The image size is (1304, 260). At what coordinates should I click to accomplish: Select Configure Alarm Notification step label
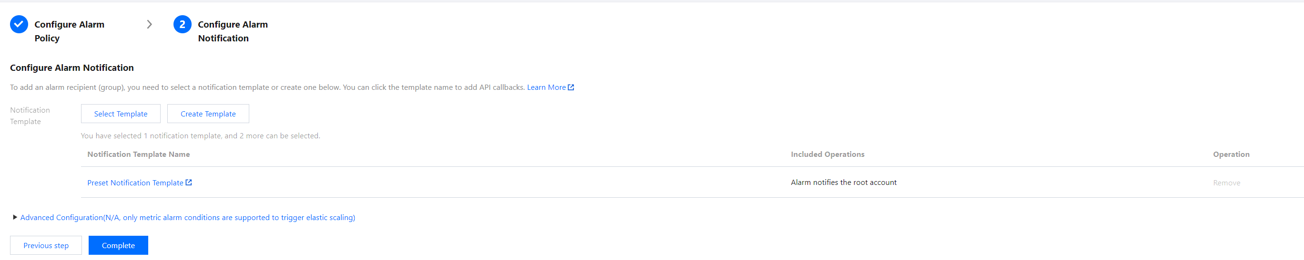(x=233, y=31)
